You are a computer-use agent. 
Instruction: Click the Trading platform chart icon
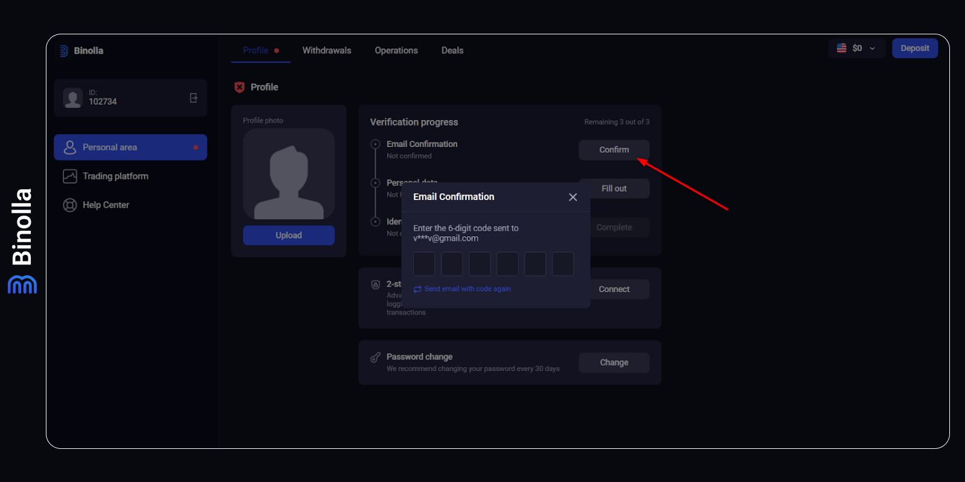[70, 176]
